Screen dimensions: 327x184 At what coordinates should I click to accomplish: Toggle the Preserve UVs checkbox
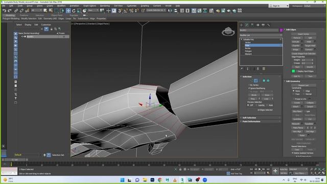tap(294, 99)
